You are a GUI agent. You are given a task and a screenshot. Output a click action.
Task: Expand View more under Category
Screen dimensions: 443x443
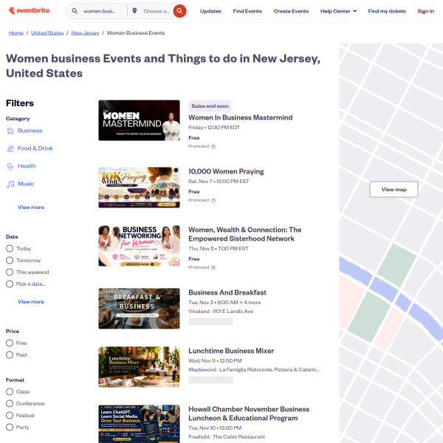pos(31,207)
